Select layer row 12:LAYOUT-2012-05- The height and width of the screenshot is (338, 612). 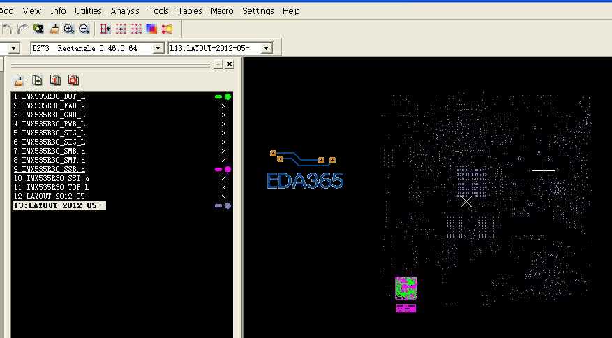pyautogui.click(x=52, y=196)
